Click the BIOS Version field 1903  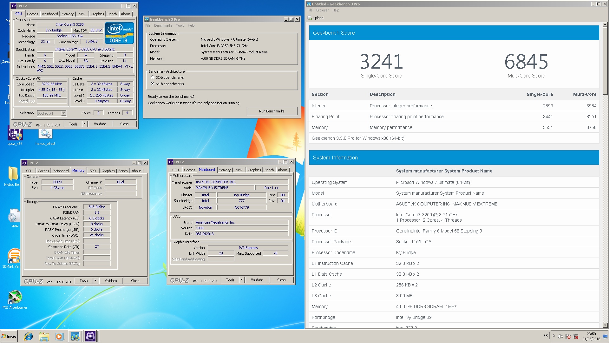(241, 228)
